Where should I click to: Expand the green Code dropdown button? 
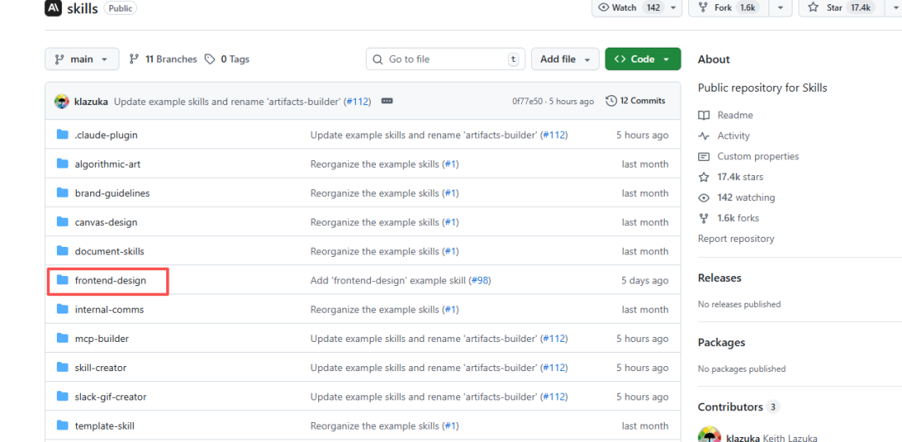click(642, 59)
